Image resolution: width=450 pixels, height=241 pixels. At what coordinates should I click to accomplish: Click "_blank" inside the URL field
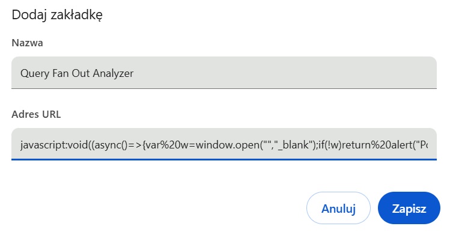279,145
